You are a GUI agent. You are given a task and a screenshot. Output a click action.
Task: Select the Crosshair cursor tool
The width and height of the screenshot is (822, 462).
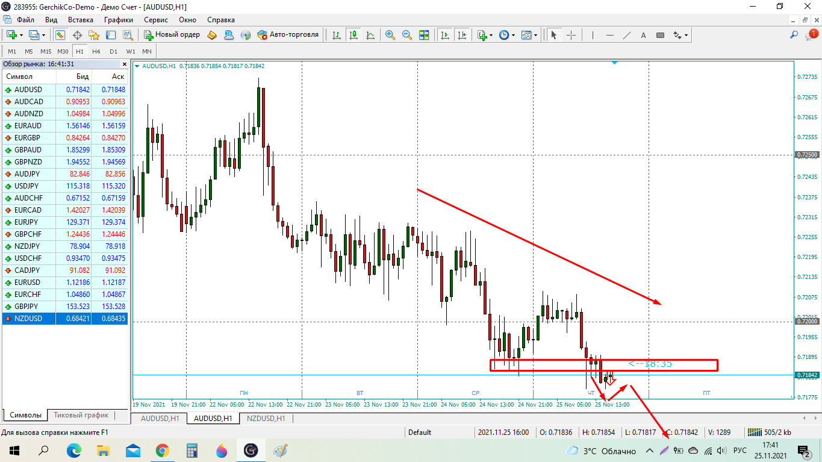click(571, 35)
